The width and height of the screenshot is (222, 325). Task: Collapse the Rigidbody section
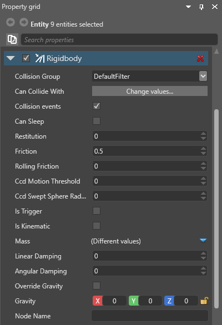[11, 58]
